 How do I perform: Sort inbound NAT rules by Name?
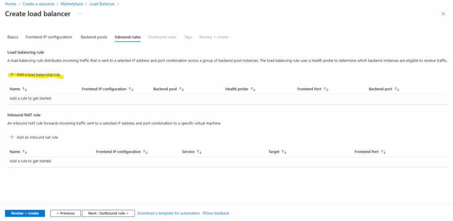(x=24, y=152)
